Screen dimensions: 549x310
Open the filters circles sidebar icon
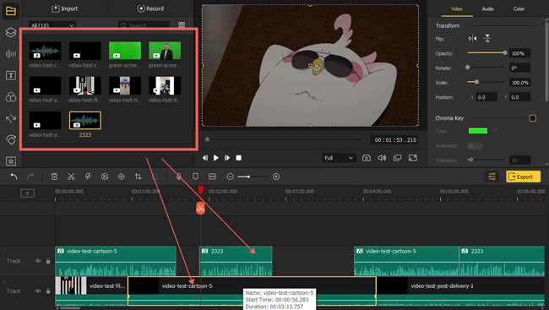click(x=11, y=97)
